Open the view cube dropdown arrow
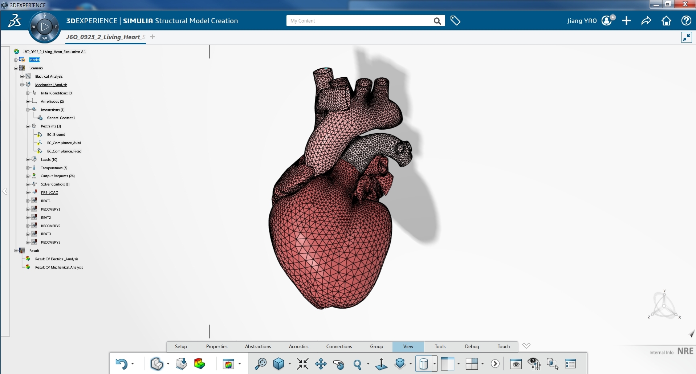 289,363
